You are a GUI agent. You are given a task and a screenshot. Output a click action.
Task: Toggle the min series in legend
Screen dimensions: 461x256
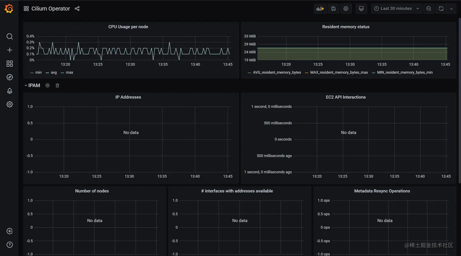click(x=38, y=73)
